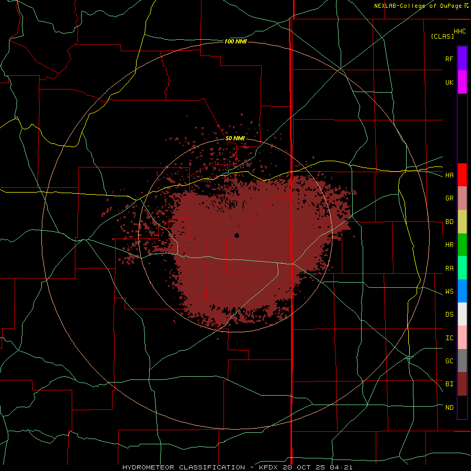Click the DS white legend swatch
471x471 pixels.
(462, 314)
